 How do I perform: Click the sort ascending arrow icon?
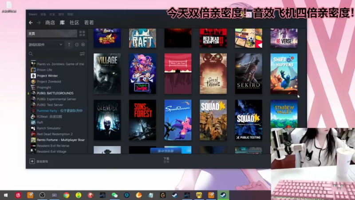69,45
